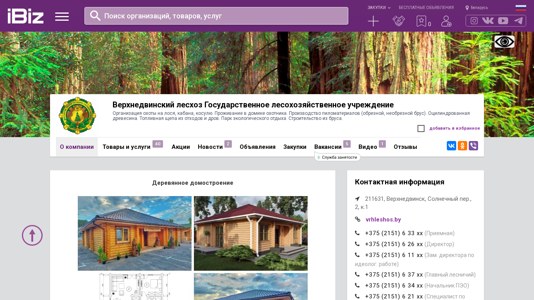Viewport: 534px width, 300px height.
Task: Click the Контактная информация heading
Action: 400,182
